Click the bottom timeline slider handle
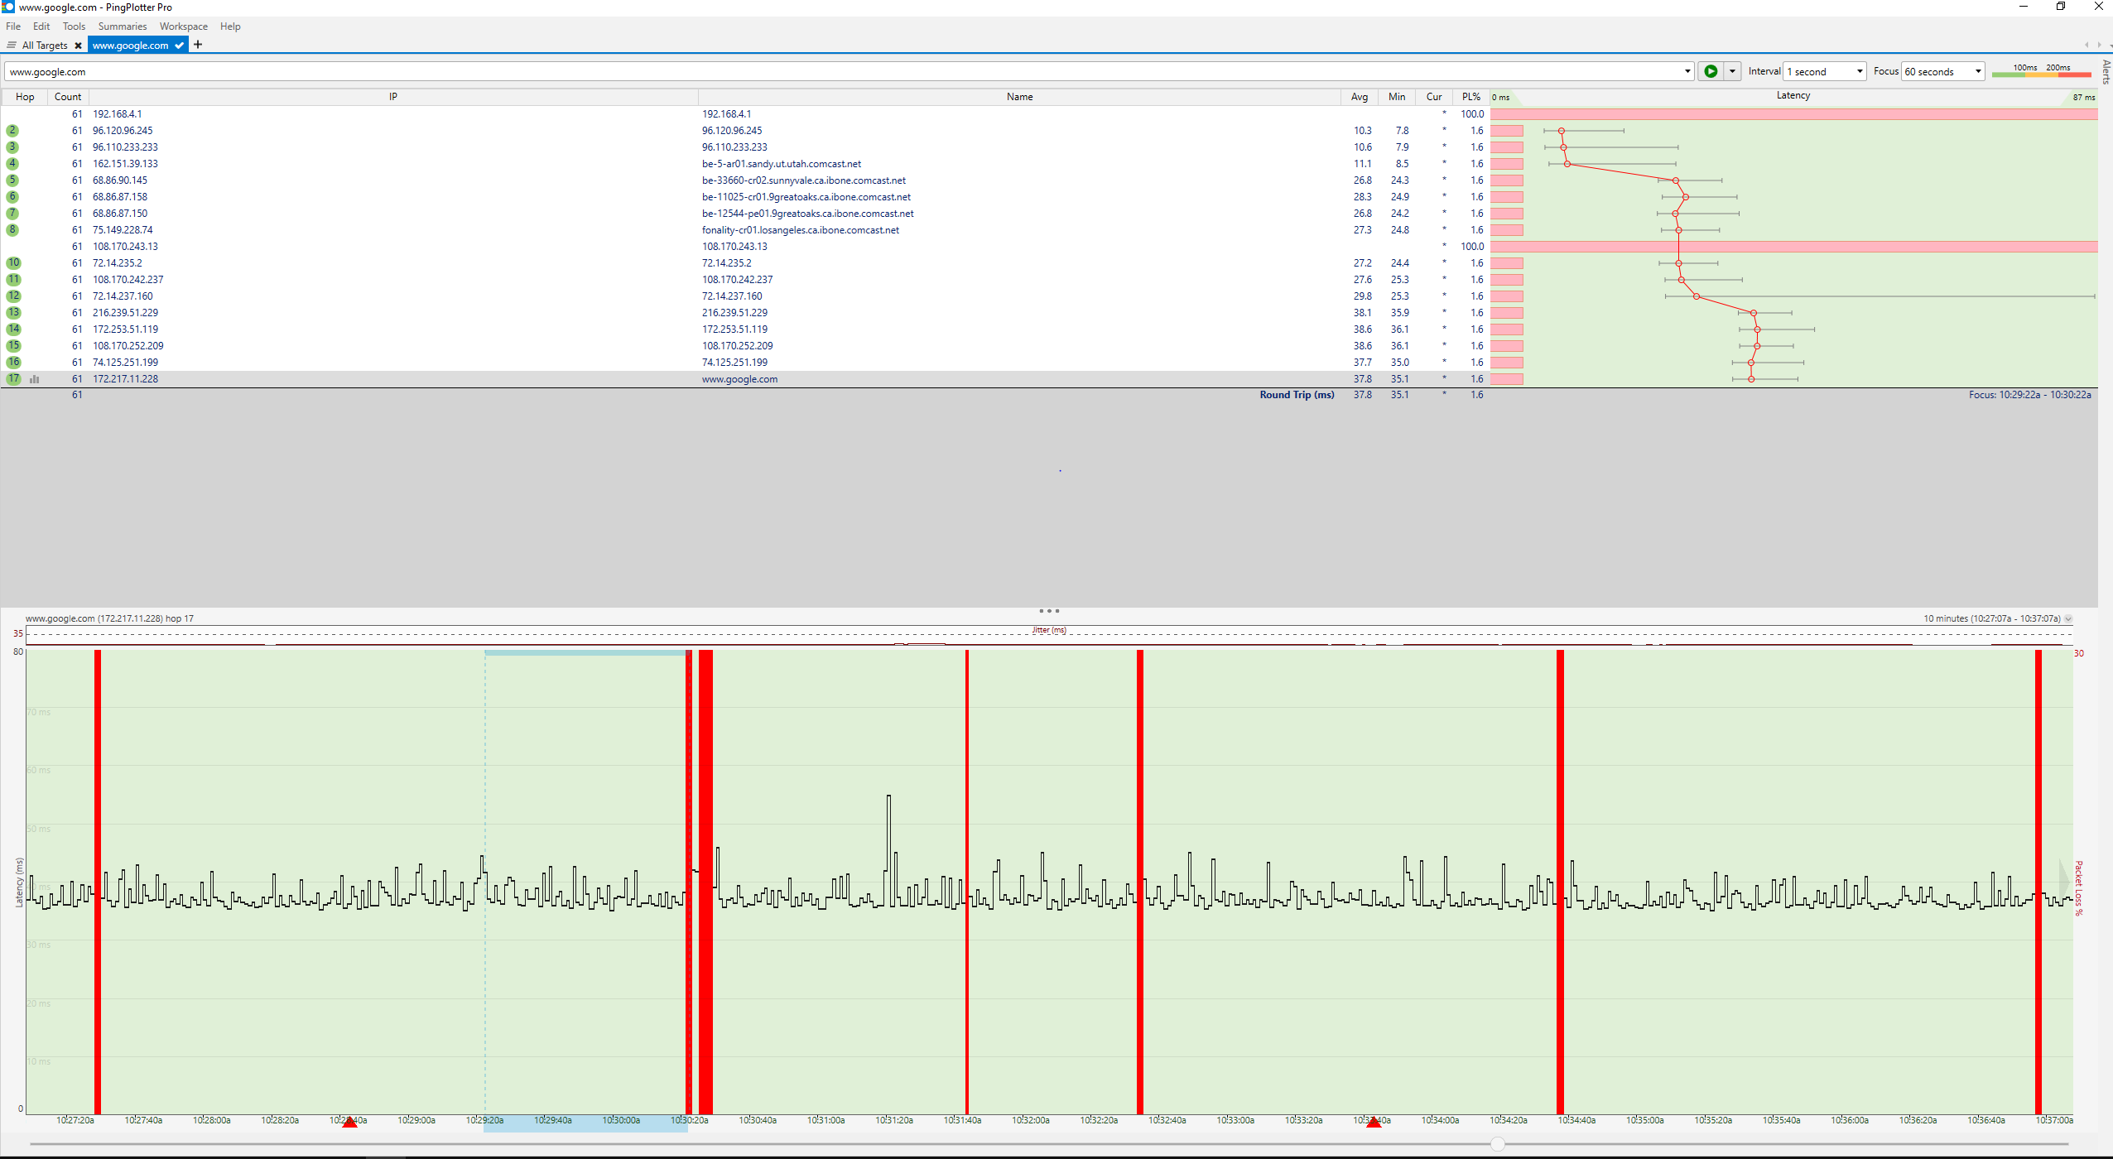This screenshot has width=2113, height=1159. click(1497, 1144)
